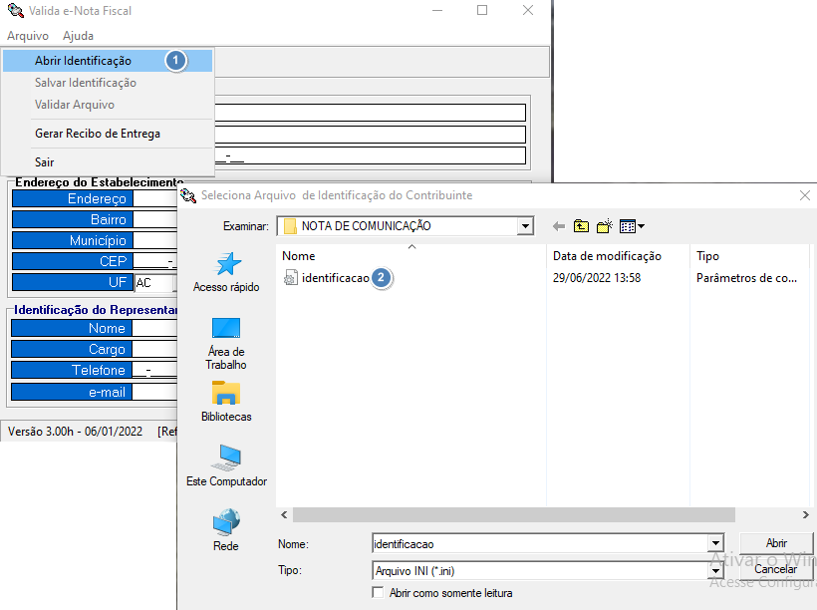Select the identificacao file
Screen dimensions: 817x610
point(335,278)
